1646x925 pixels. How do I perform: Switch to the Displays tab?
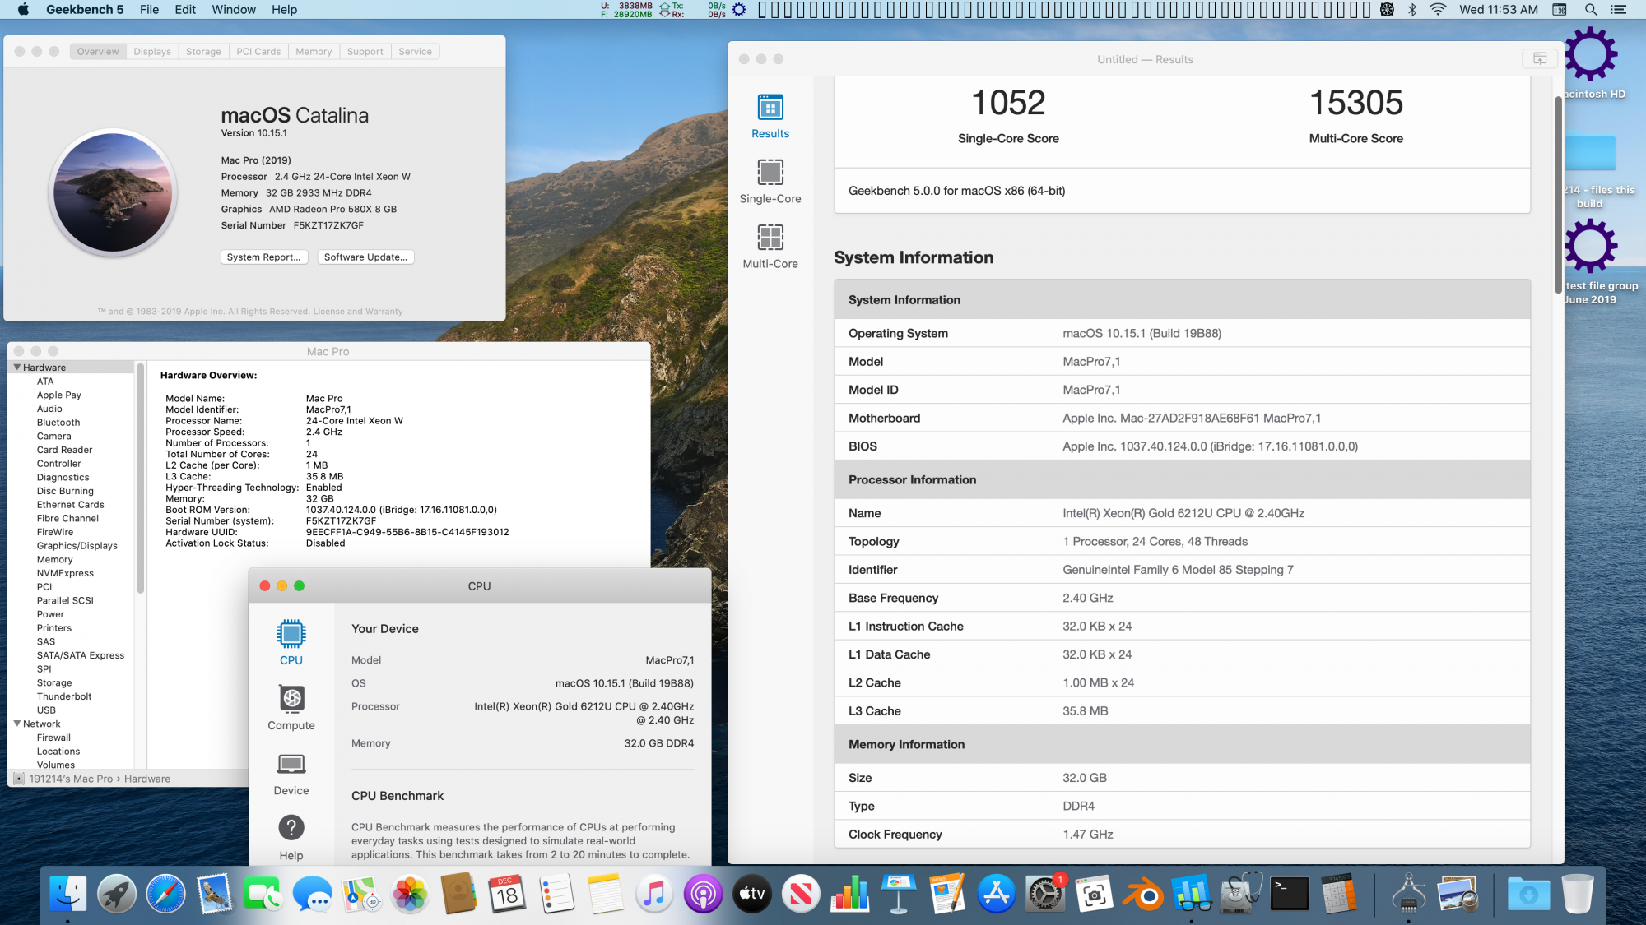tap(152, 52)
